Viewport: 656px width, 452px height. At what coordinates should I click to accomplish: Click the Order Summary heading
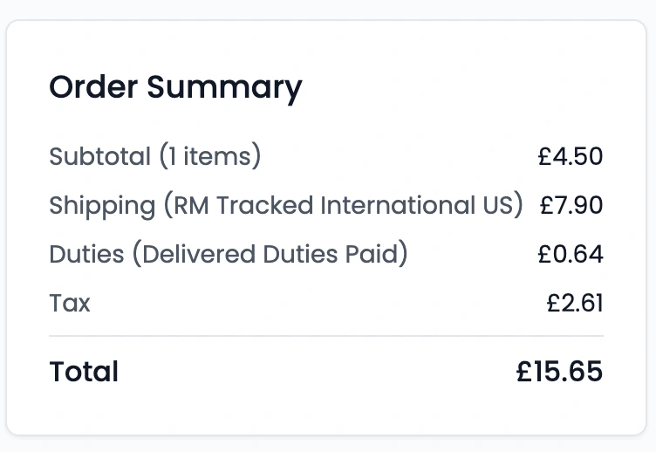(x=175, y=88)
